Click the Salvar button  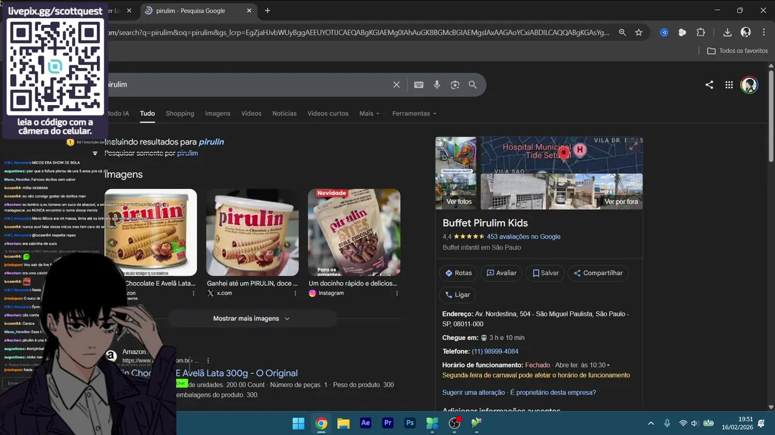click(x=545, y=273)
